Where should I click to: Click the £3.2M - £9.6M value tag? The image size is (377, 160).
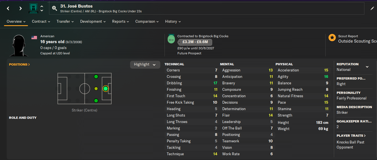[195, 42]
